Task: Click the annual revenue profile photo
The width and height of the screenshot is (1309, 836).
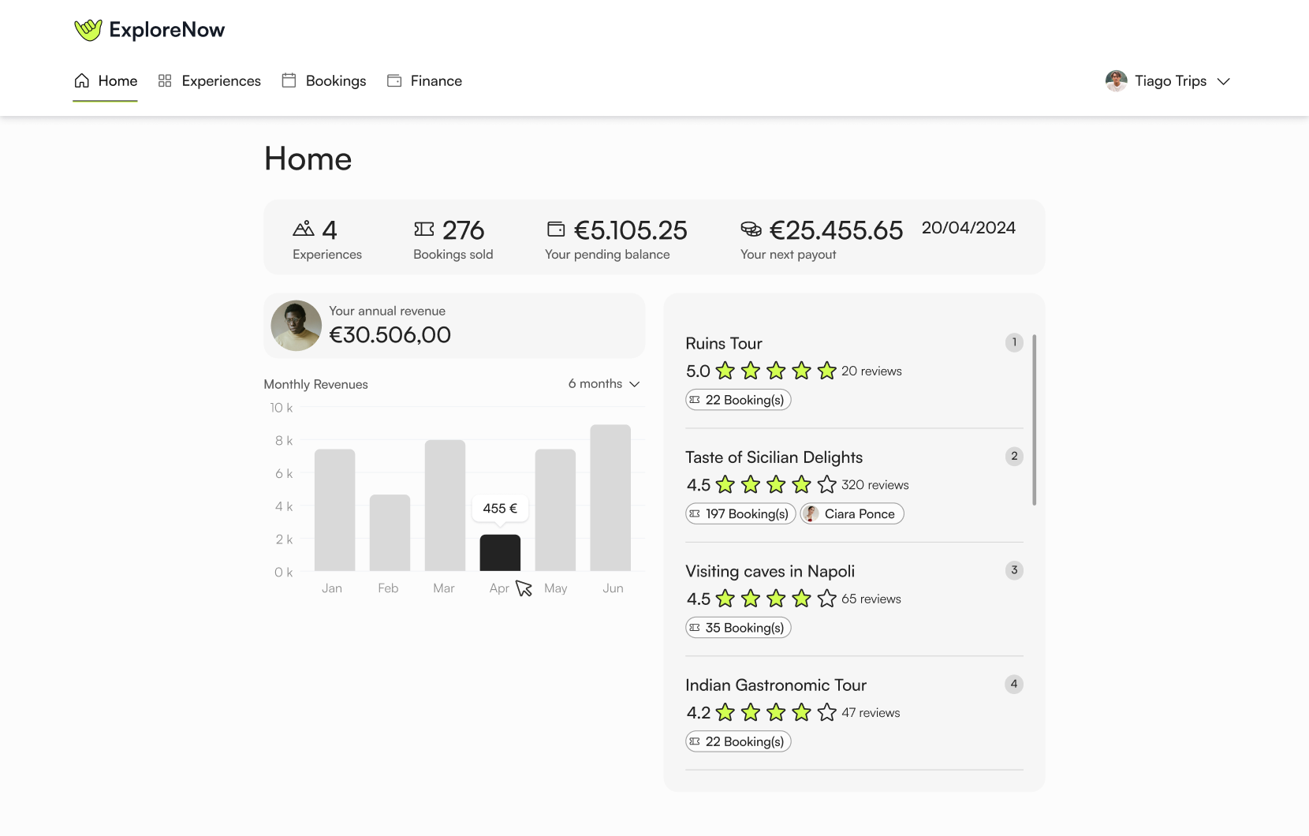Action: pos(296,326)
